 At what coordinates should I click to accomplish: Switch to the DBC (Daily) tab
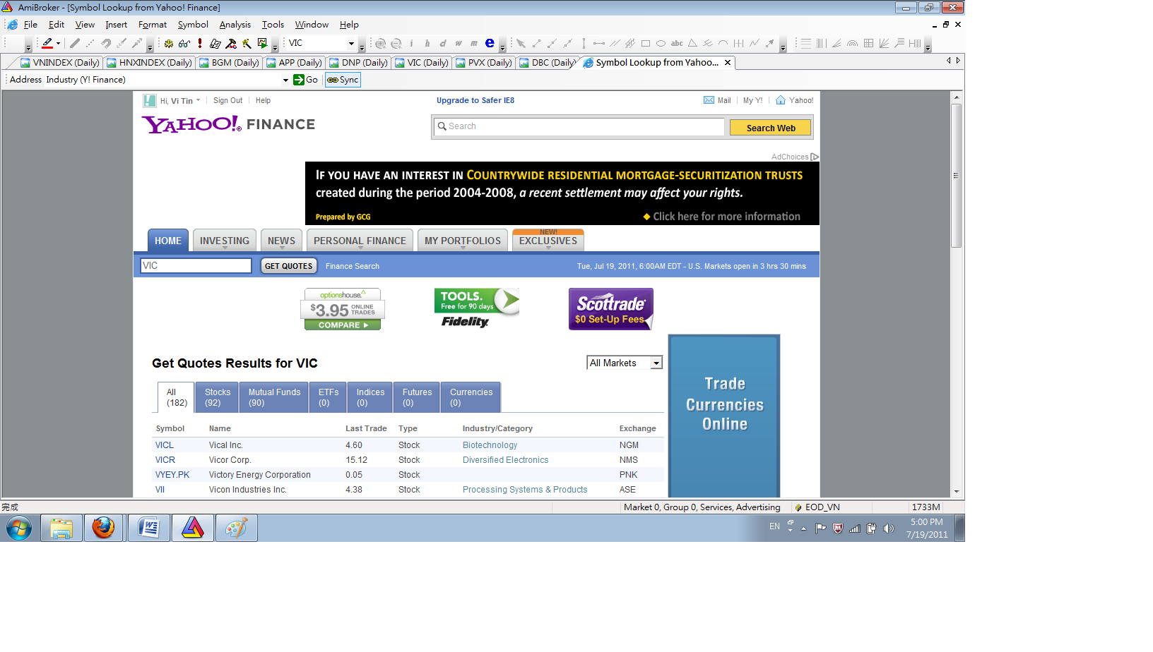[547, 63]
